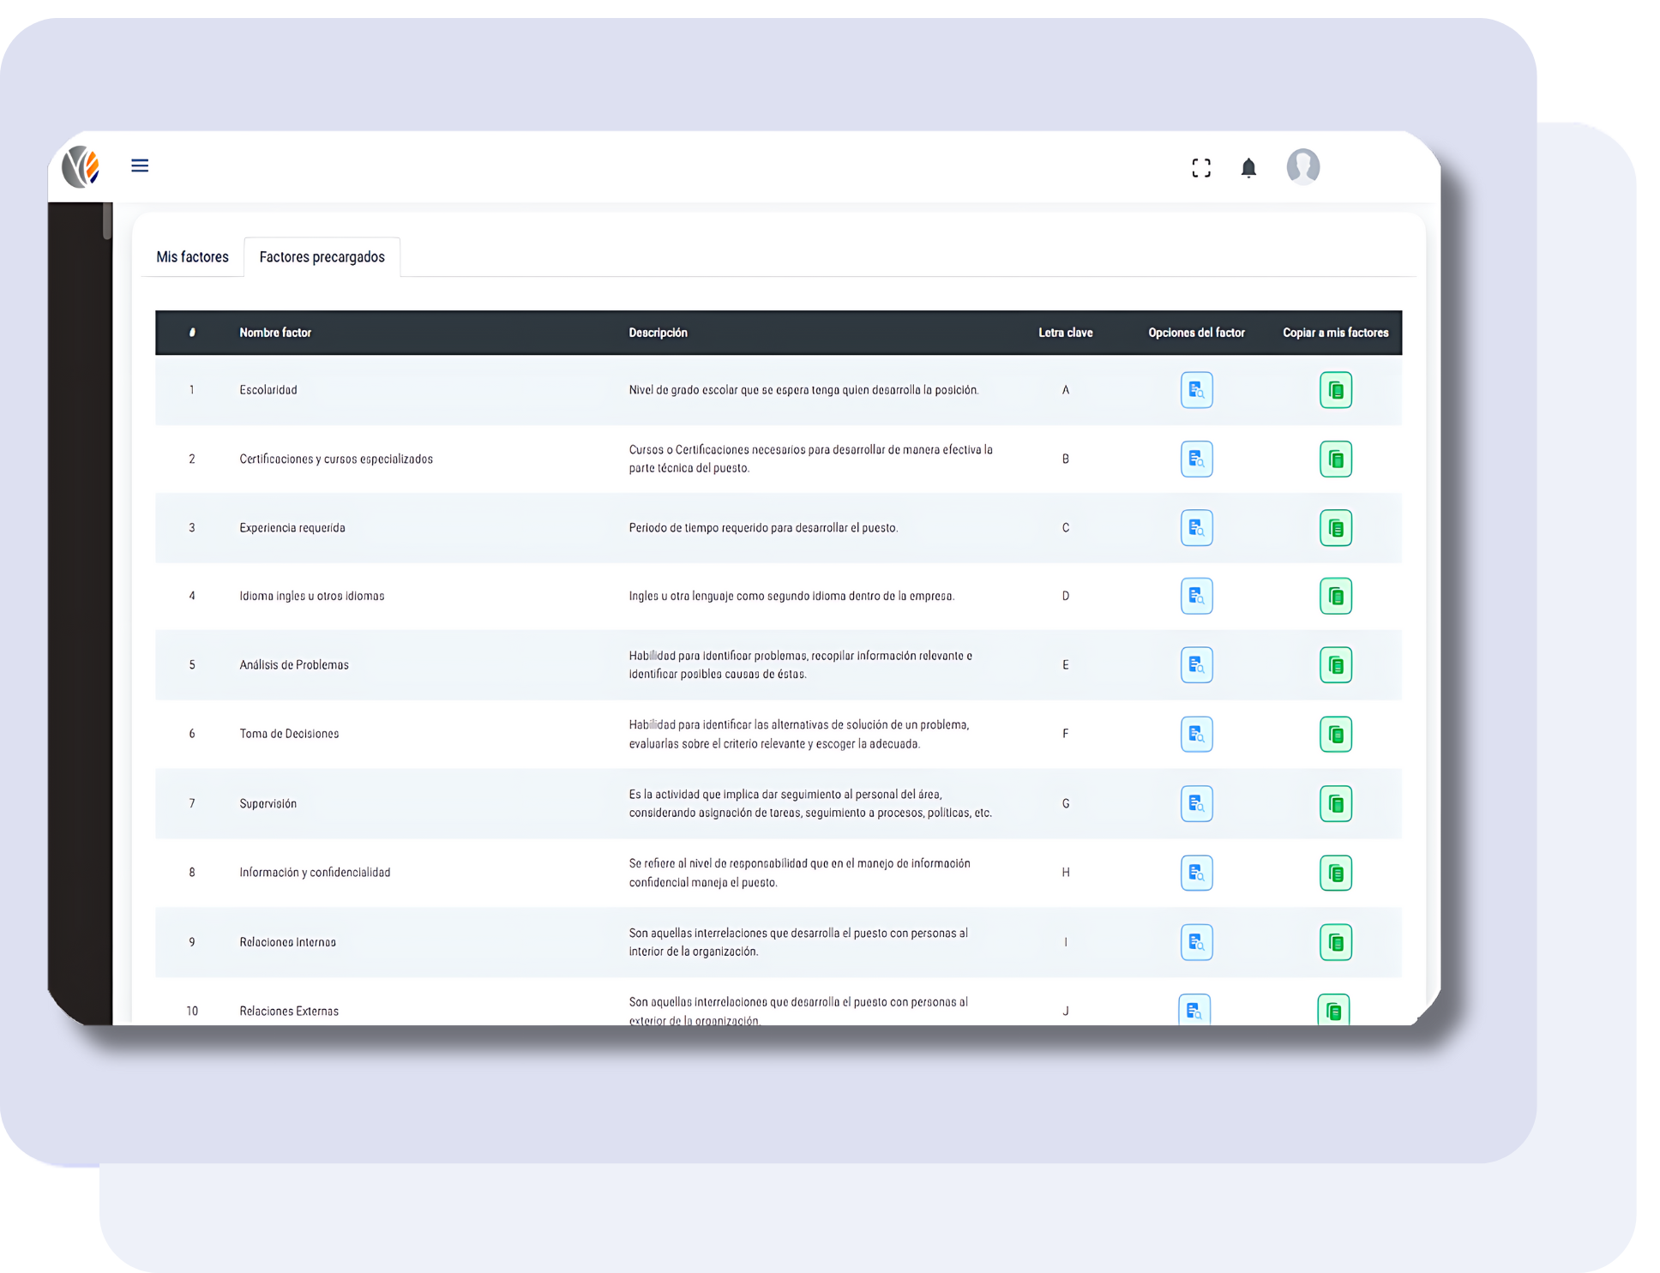Screen dimensions: 1660x1273
Task: Click the Nombre factor column header
Action: 275,333
